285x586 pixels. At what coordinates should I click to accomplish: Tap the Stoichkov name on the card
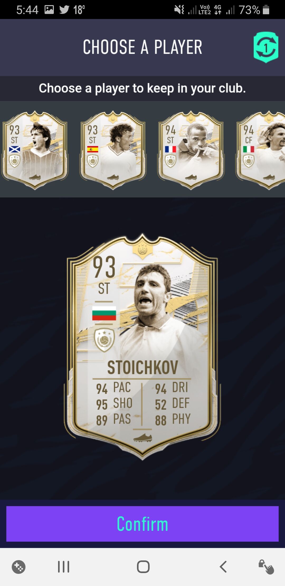(142, 367)
